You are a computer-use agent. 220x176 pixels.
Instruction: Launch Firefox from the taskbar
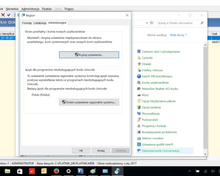(56, 171)
